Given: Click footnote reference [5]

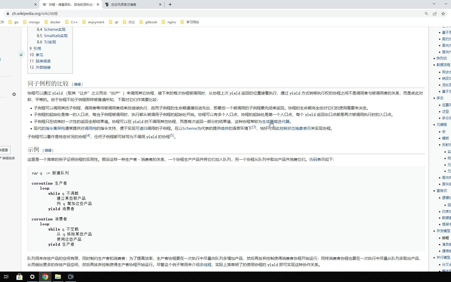Looking at the screenshot, I should click(172, 135).
